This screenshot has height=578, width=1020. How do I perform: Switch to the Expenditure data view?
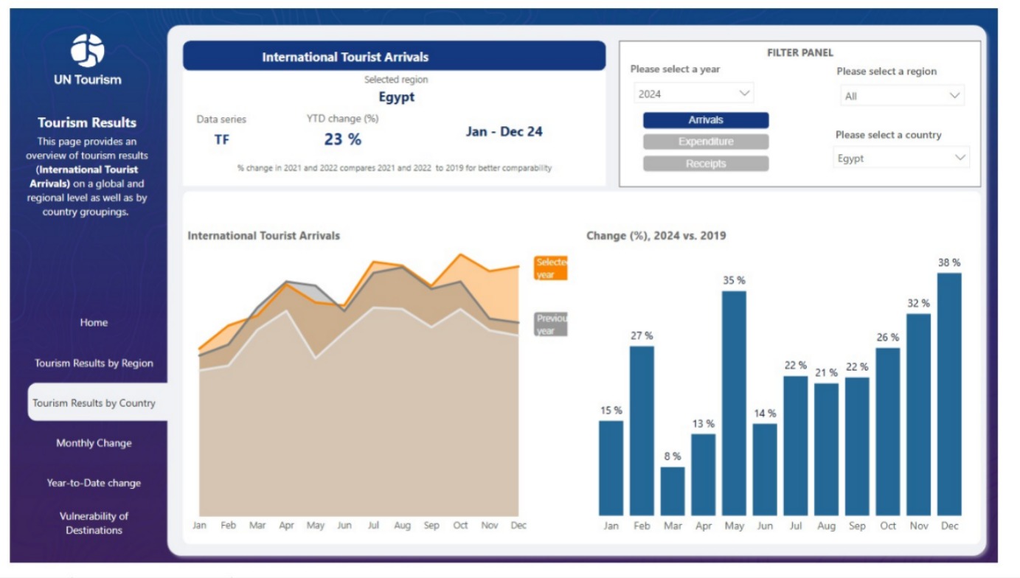pos(706,142)
